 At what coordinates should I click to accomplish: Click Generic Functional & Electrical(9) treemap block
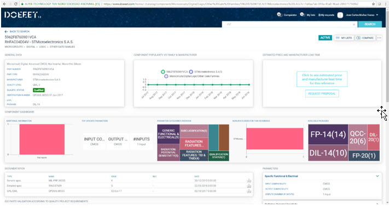[x=168, y=134]
